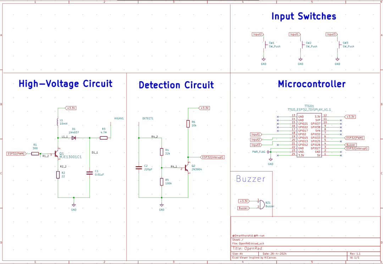This screenshot has width=383, height=264.
Task: Select the Buzzer net label beside BZ1
Action: [x=244, y=208]
